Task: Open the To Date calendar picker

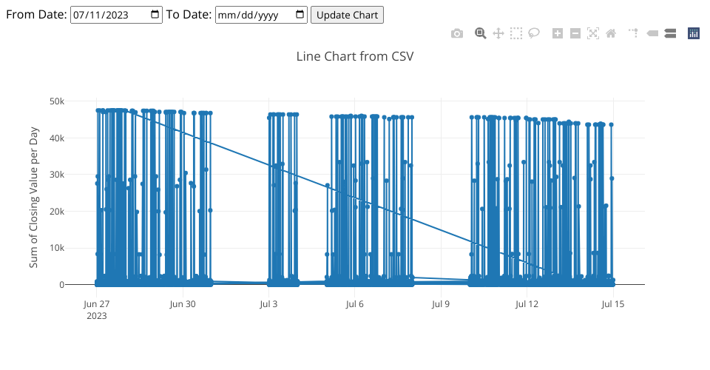Action: pos(300,15)
